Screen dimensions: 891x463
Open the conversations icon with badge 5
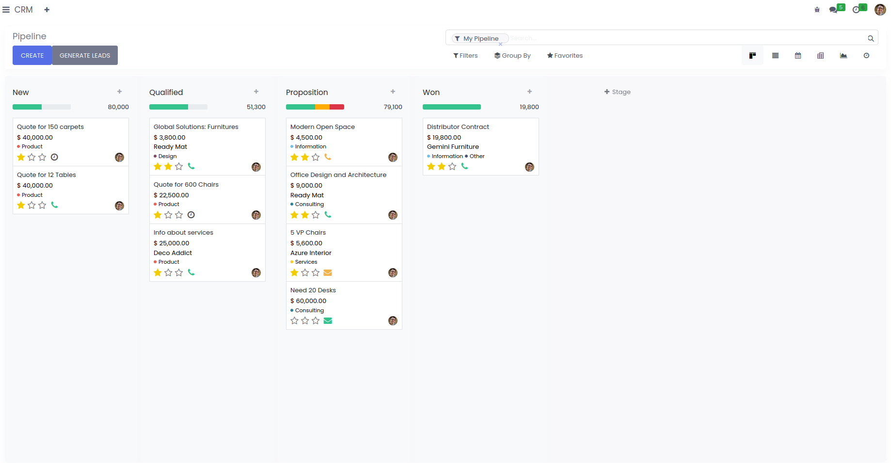pyautogui.click(x=834, y=10)
